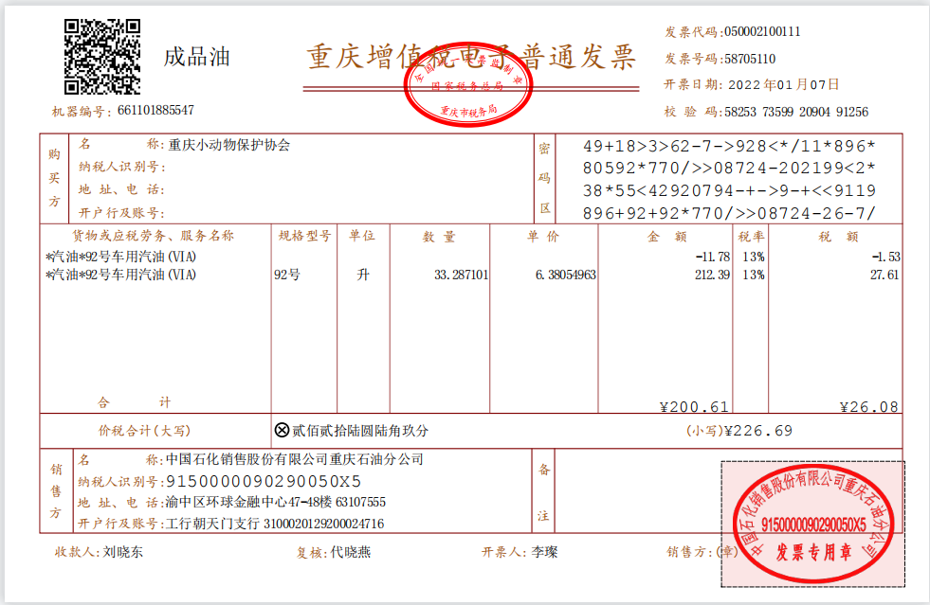The width and height of the screenshot is (930, 605).
Task: Click buyer name 重庆小动物保护协会
Action: coord(228,145)
